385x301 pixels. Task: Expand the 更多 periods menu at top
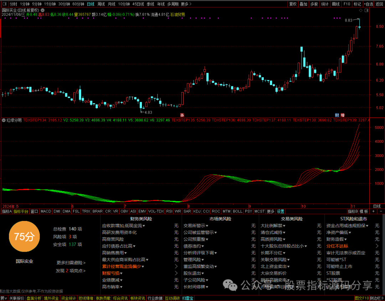pyautogui.click(x=186, y=4)
